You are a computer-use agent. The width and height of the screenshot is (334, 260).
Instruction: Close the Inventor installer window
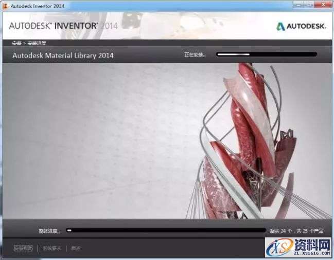click(323, 5)
